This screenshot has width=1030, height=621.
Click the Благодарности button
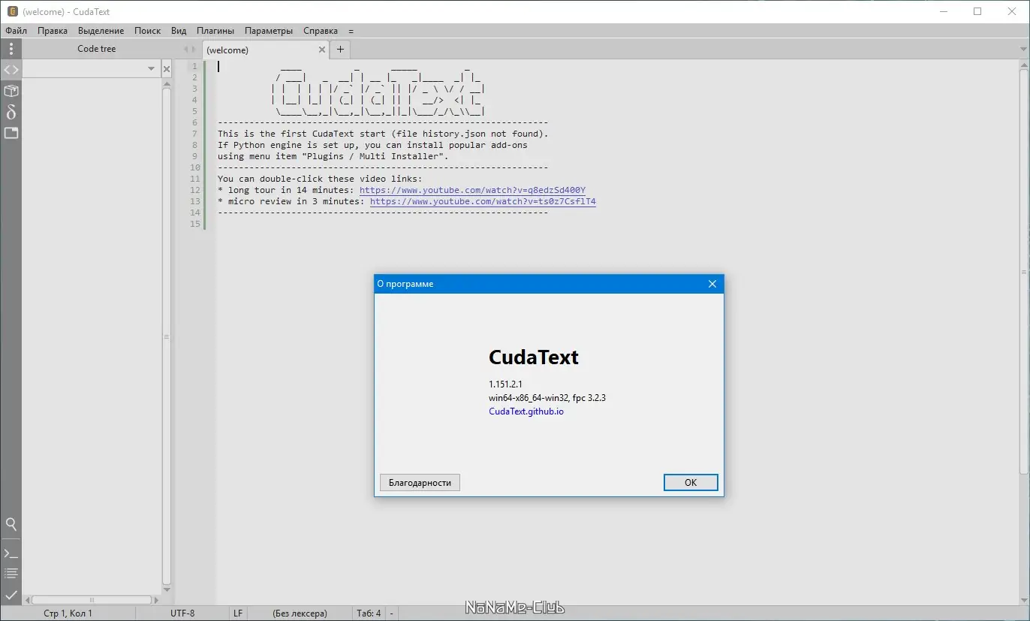tap(420, 483)
